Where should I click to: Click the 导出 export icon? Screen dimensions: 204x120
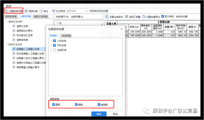coord(41,11)
